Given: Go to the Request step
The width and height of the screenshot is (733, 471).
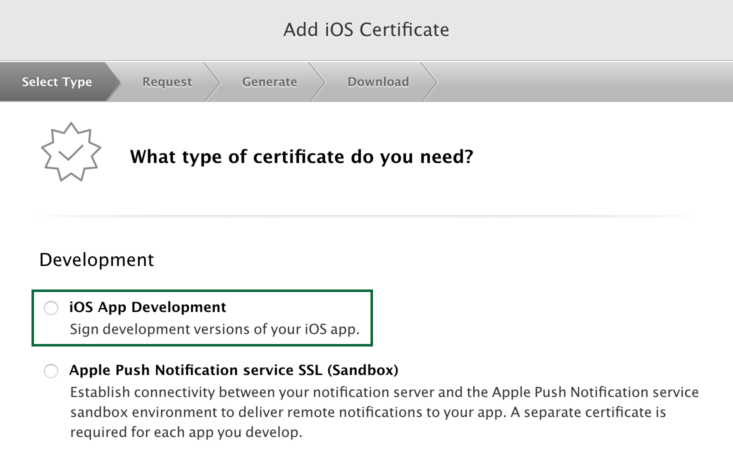Looking at the screenshot, I should pyautogui.click(x=167, y=81).
